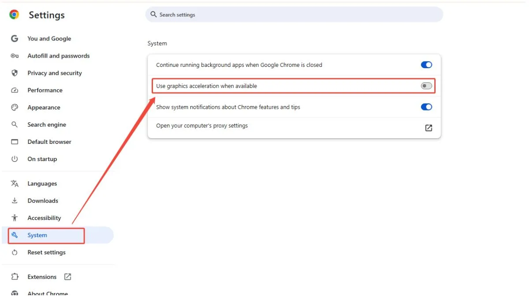
Task: Click the wrench System icon
Action: coord(15,235)
